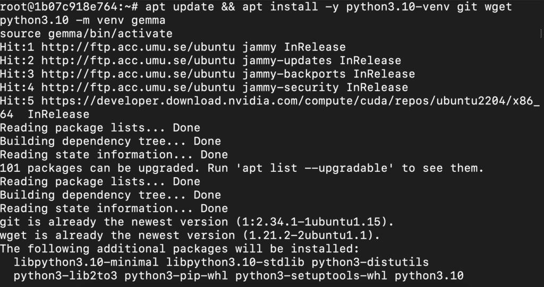Open the Hit:1 ftp.acc.umu.se jammy URL

coord(138,47)
